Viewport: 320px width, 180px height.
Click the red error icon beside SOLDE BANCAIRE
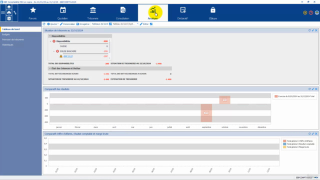(x=57, y=51)
